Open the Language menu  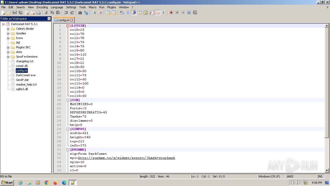57,7
